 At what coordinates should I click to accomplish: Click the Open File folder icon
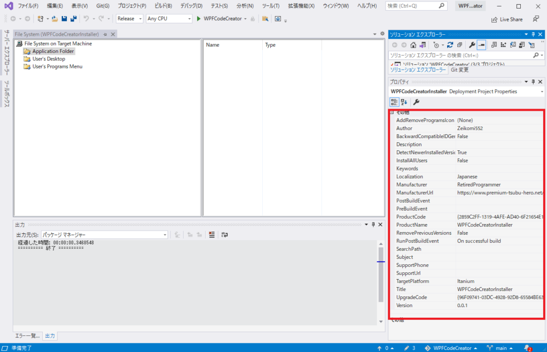tap(55, 19)
